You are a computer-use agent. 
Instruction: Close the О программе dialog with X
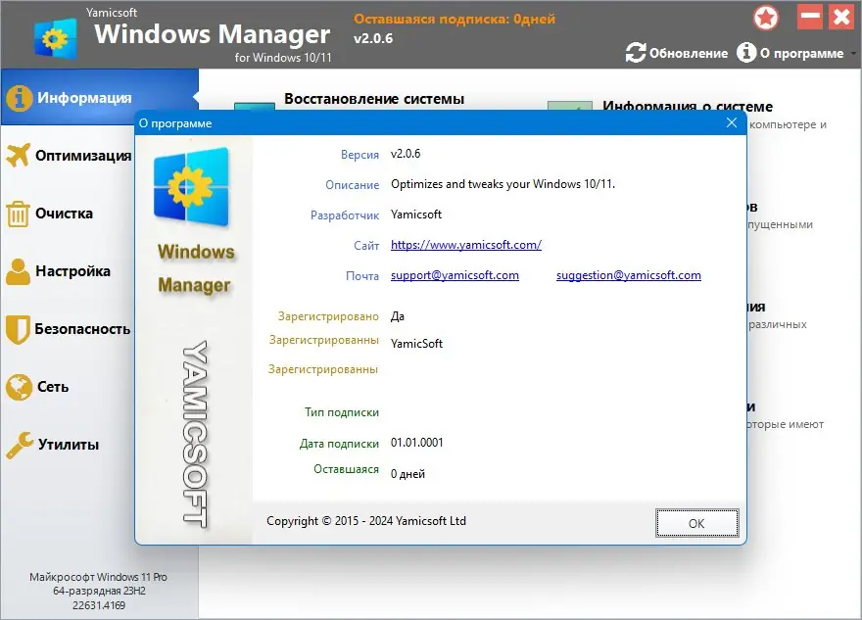point(732,123)
